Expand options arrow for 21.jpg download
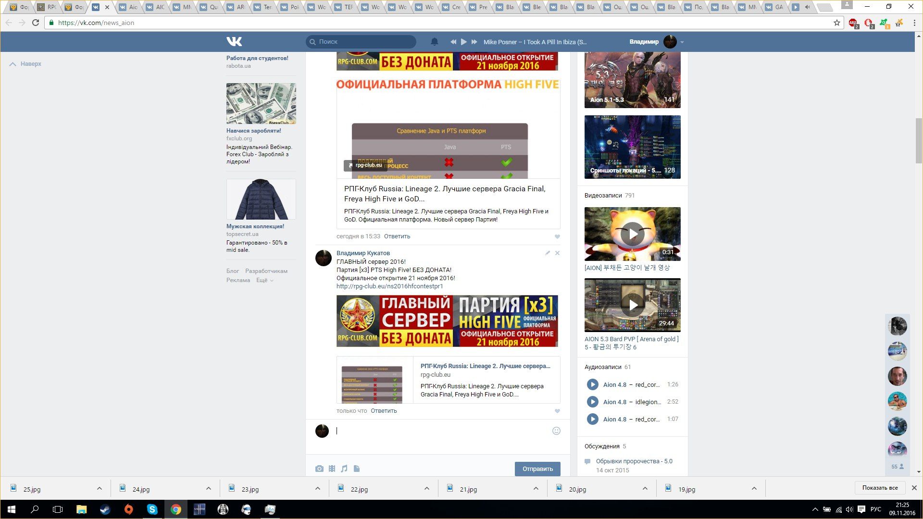Image resolution: width=923 pixels, height=519 pixels. pos(536,489)
